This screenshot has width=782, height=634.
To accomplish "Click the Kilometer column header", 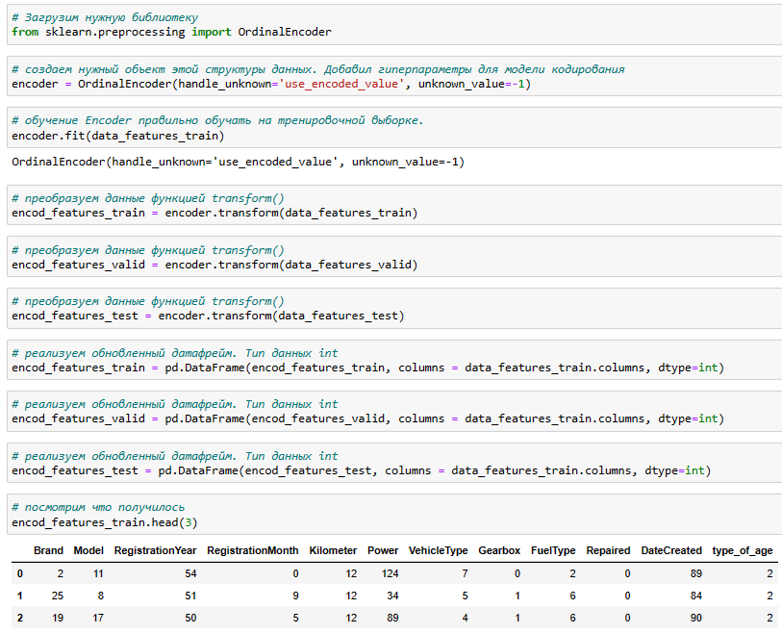I will pos(333,550).
